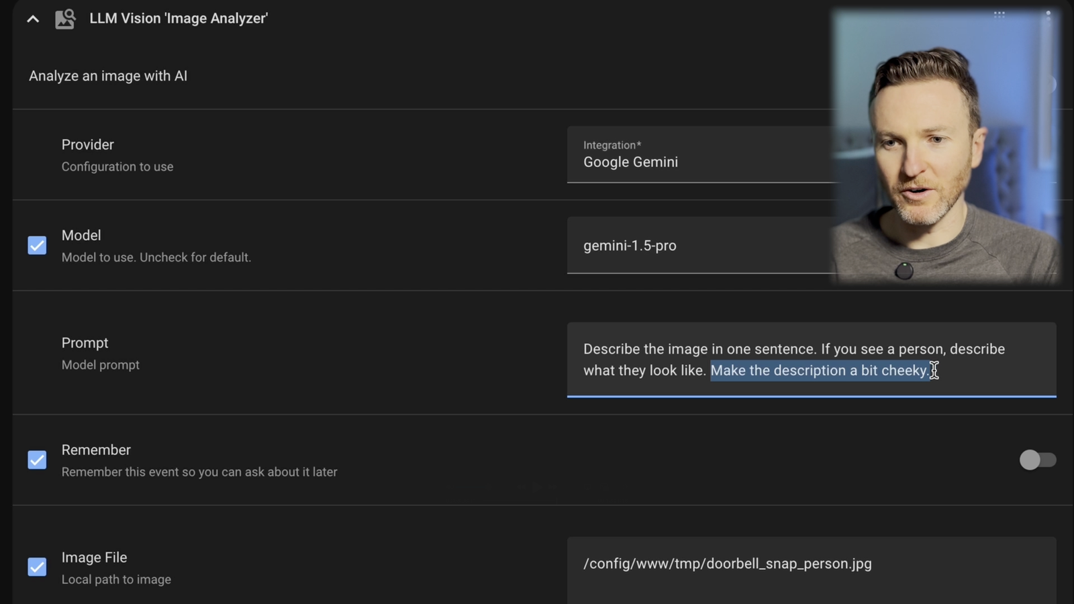
Task: Select the 'Analyze an image with AI' header
Action: click(x=107, y=76)
